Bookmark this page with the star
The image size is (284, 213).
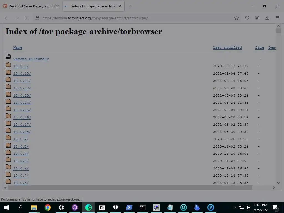click(x=236, y=18)
